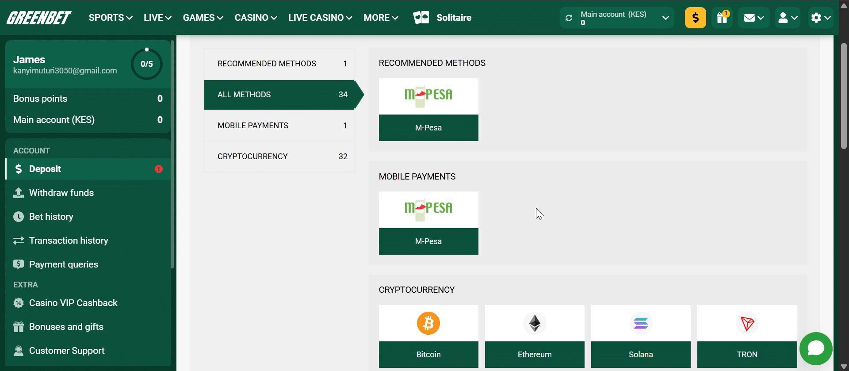
Task: Open the settings gear icon
Action: [x=816, y=18]
